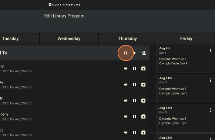Archive the fifth athlete's assignment

144,133
